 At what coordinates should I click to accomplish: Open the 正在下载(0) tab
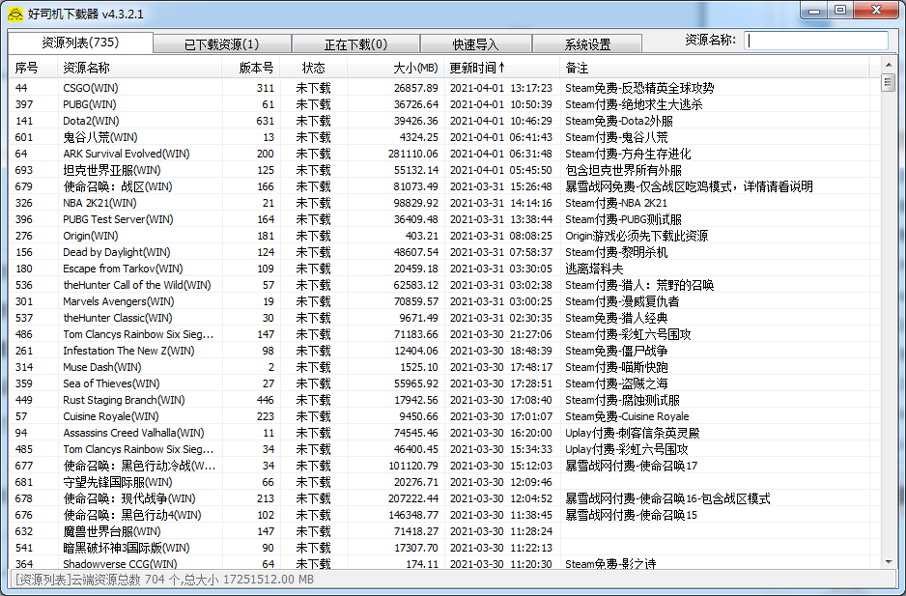click(356, 43)
